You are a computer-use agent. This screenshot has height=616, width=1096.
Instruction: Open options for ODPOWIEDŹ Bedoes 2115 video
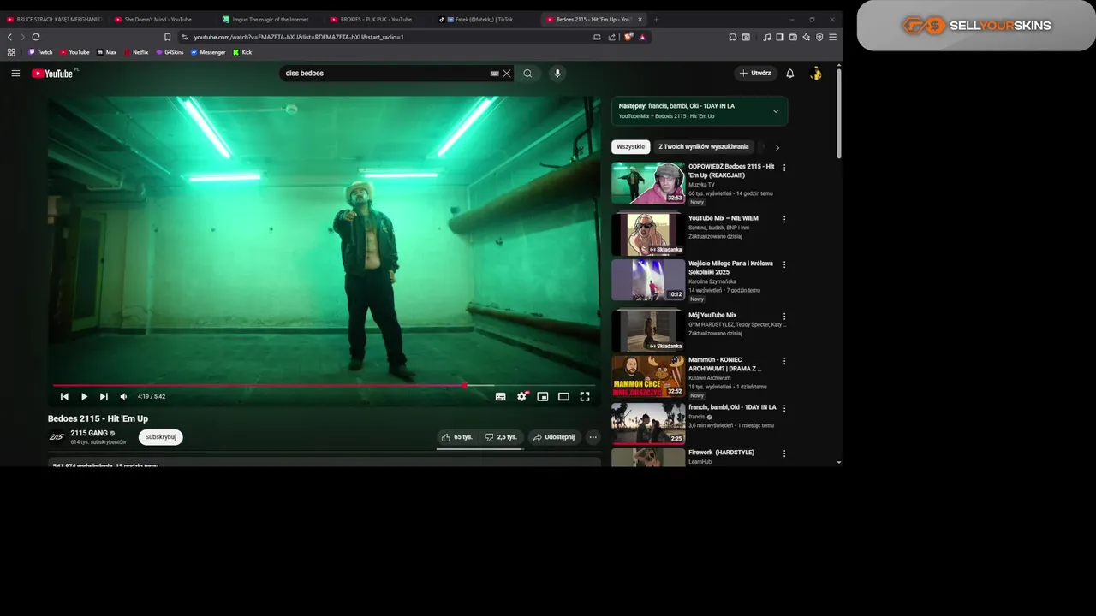click(x=784, y=168)
